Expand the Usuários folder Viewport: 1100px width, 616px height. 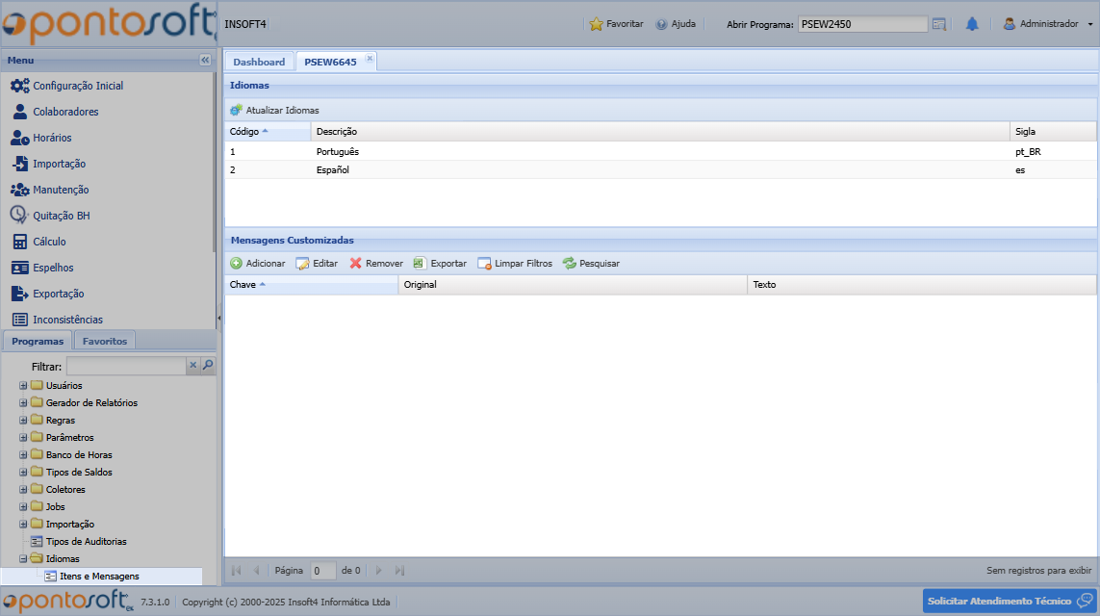pyautogui.click(x=23, y=386)
